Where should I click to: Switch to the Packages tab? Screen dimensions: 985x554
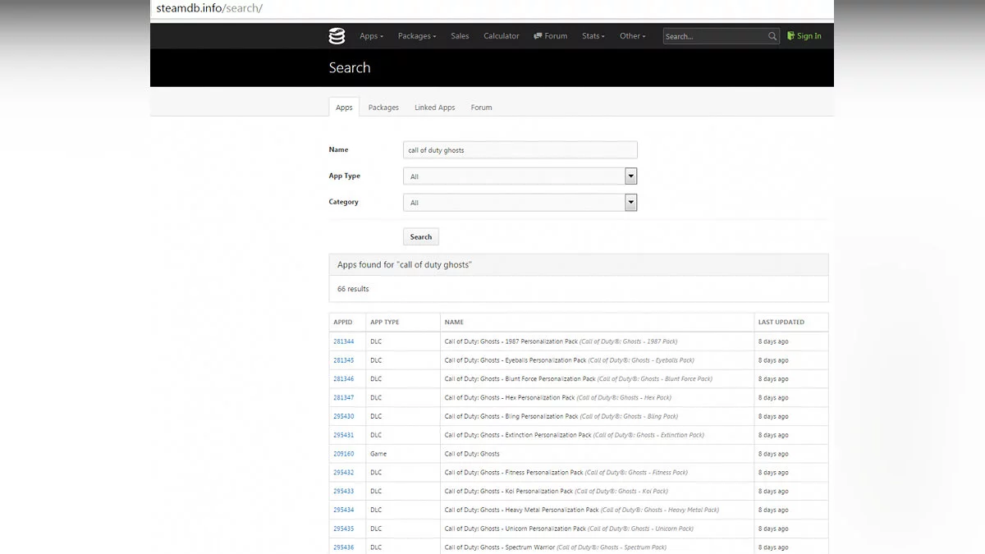(x=383, y=108)
